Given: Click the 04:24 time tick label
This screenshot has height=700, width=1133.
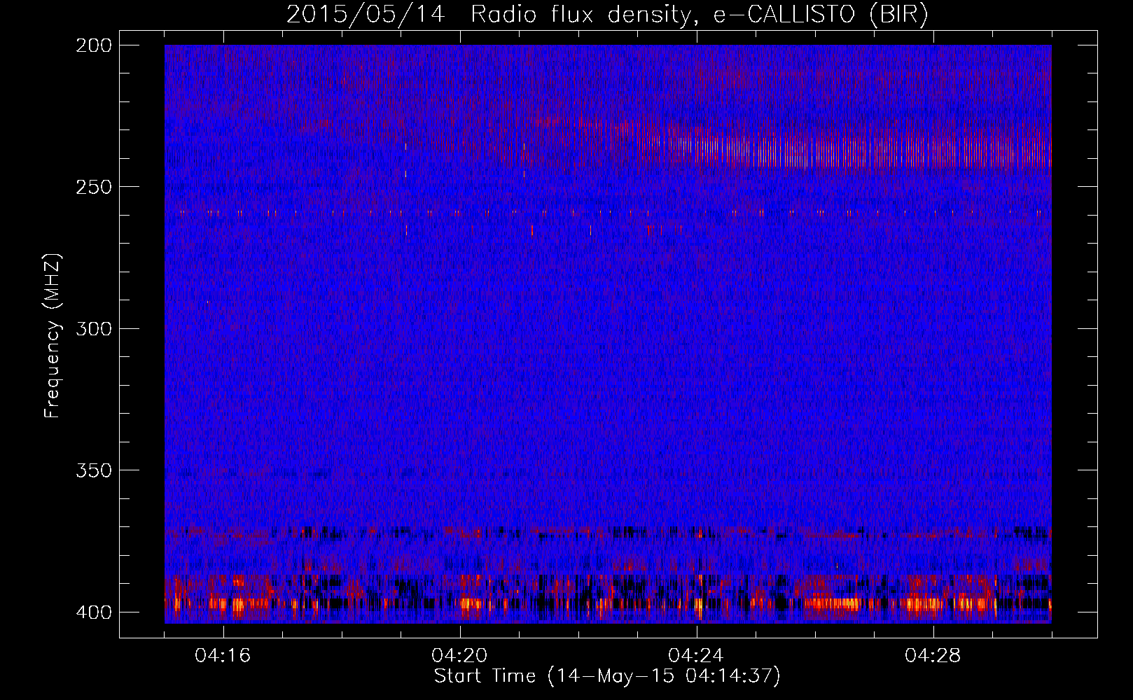Looking at the screenshot, I should coord(696,656).
